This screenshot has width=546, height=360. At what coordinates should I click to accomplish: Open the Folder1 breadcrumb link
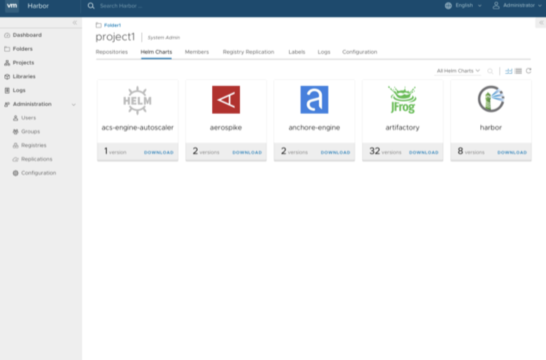pyautogui.click(x=113, y=25)
